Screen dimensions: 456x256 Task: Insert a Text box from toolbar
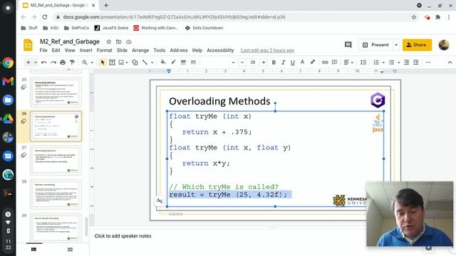coord(112,63)
